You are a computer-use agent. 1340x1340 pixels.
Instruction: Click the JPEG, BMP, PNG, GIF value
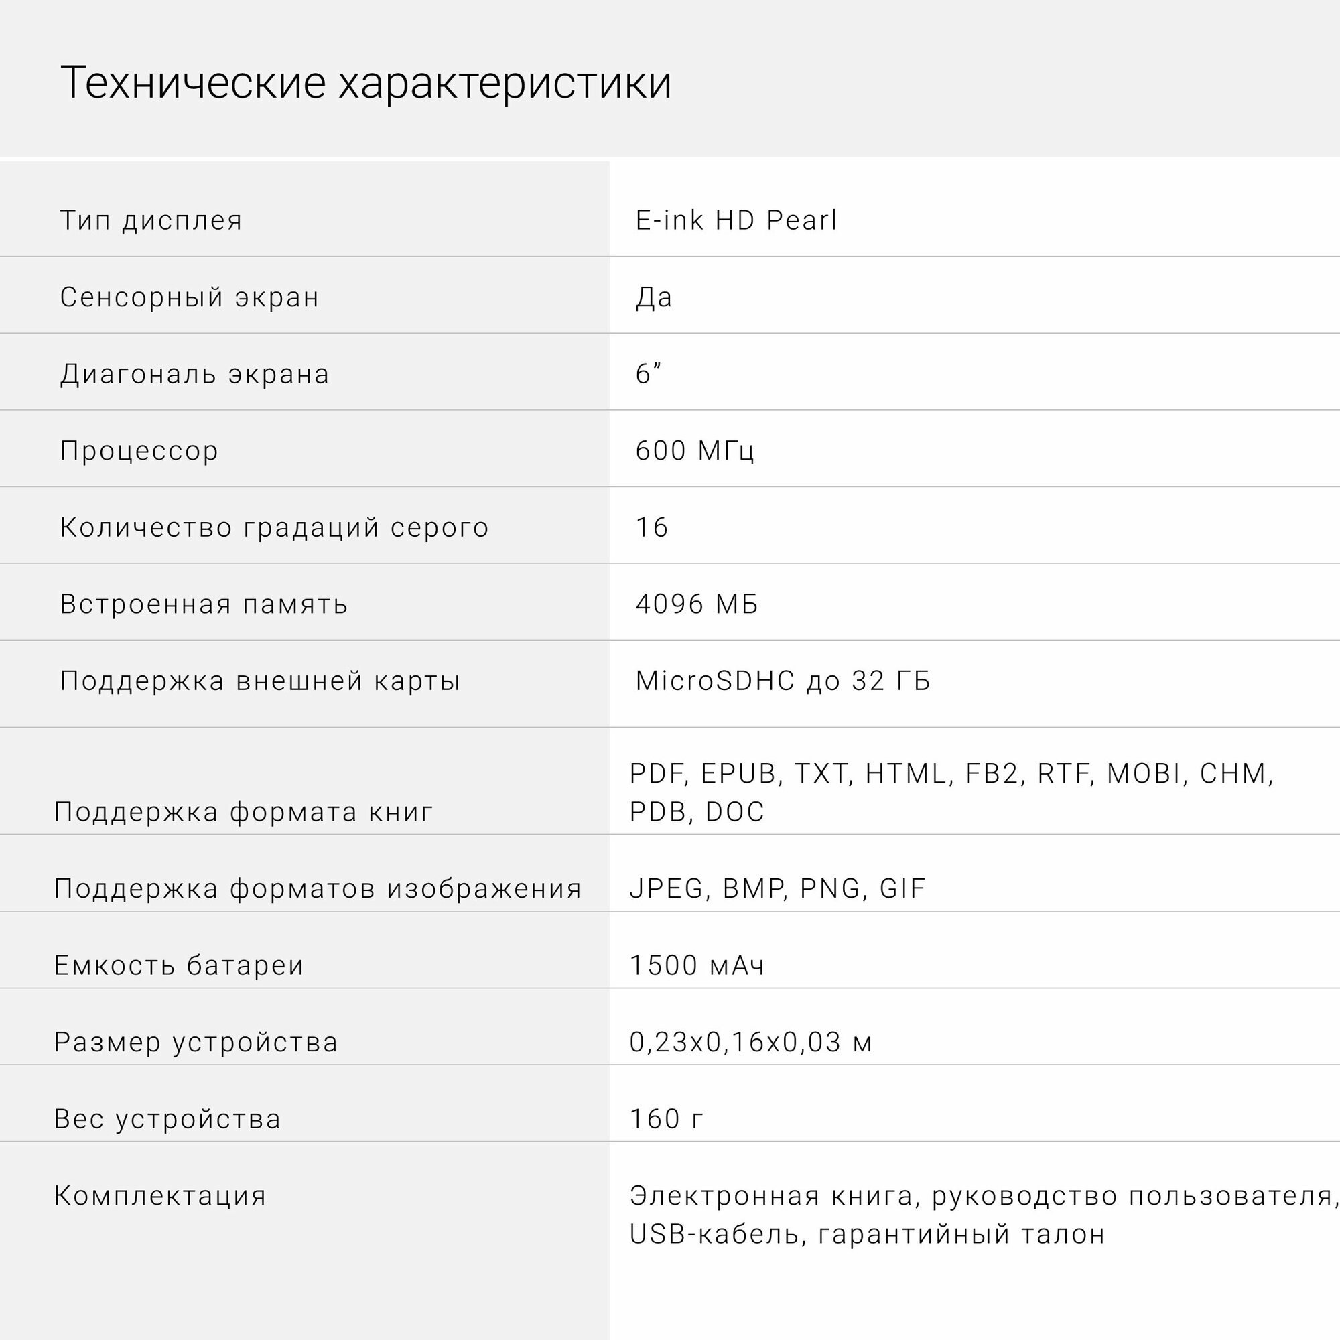(777, 889)
